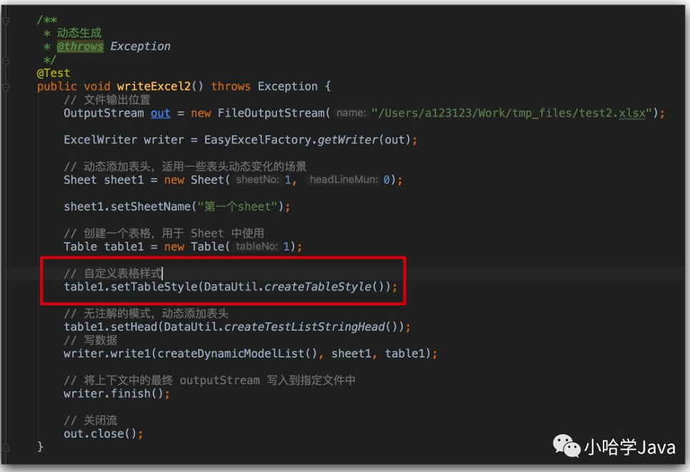Click the "write1" method call
Image resolution: width=690 pixels, height=472 pixels.
(130, 353)
